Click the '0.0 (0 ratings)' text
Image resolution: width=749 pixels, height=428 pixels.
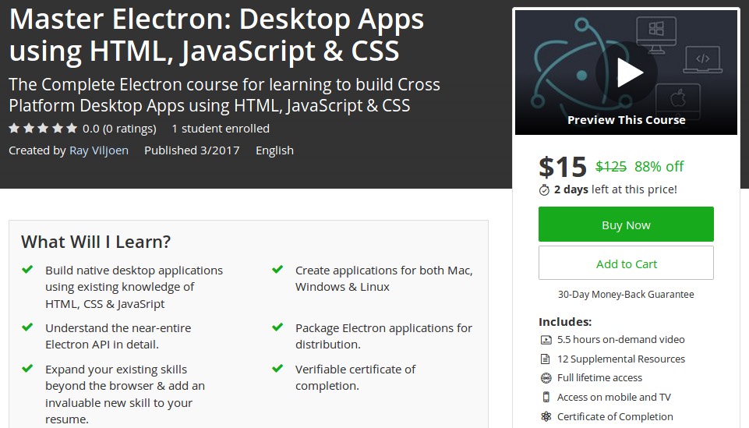(119, 129)
